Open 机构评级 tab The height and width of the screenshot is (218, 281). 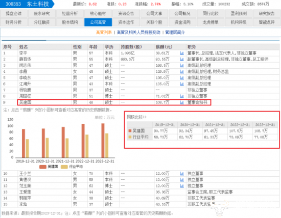click(x=239, y=22)
